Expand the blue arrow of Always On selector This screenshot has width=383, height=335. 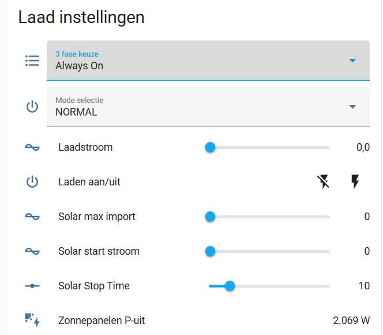pyautogui.click(x=352, y=61)
